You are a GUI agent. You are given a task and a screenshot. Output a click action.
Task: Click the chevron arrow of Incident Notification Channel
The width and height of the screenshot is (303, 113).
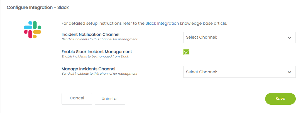pyautogui.click(x=289, y=38)
